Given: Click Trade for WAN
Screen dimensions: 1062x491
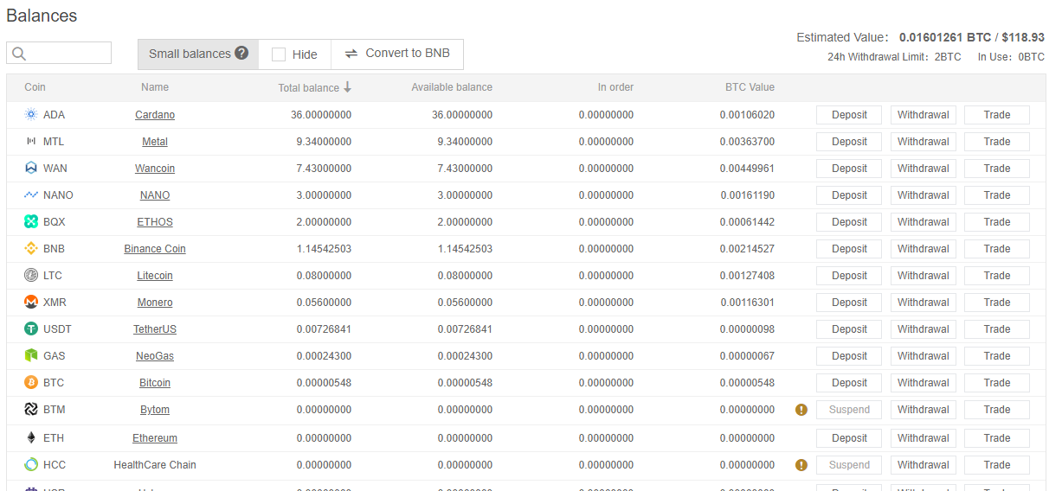Looking at the screenshot, I should 997,169.
